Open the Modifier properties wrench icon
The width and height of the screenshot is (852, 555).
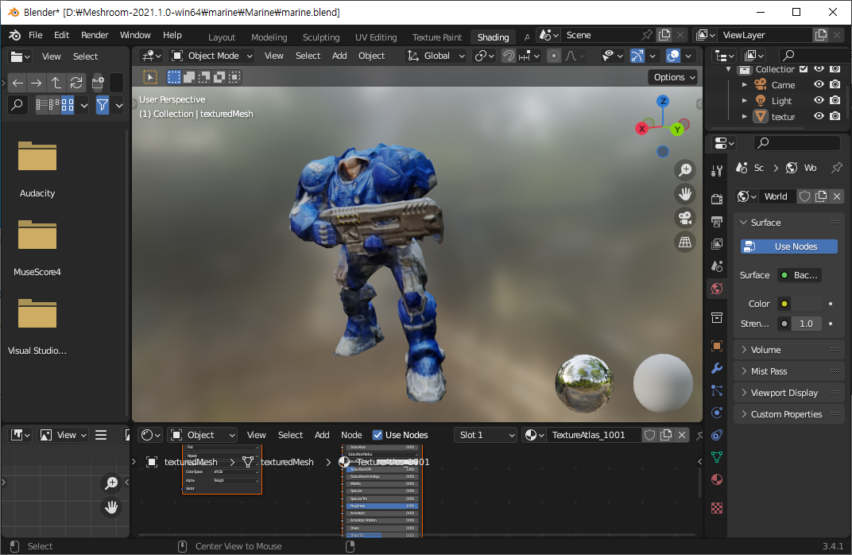pyautogui.click(x=717, y=368)
